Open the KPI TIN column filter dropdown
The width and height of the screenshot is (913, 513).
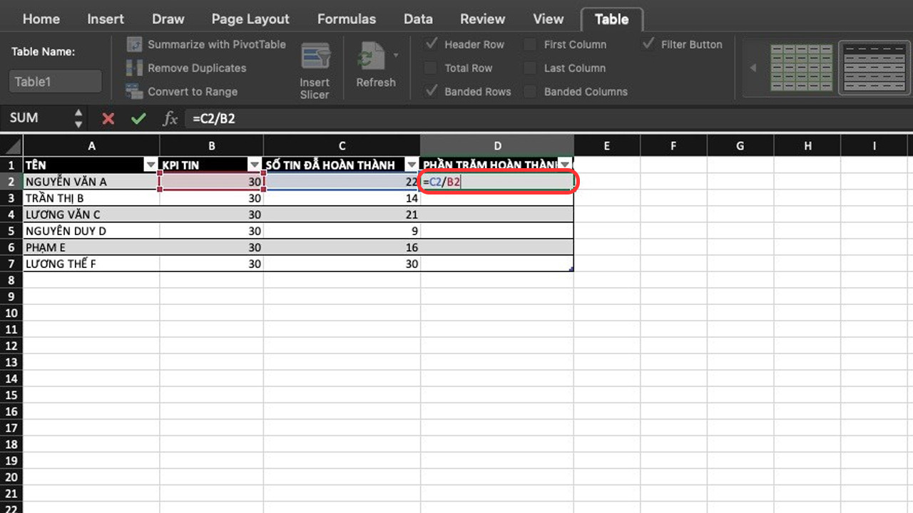(x=255, y=165)
